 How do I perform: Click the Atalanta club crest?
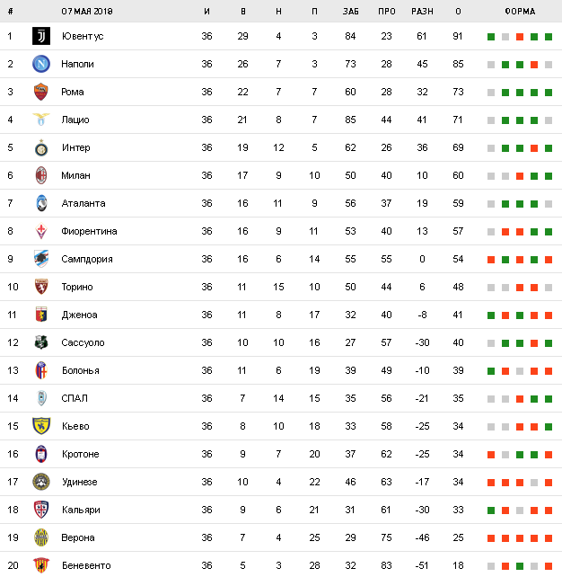[x=41, y=203]
